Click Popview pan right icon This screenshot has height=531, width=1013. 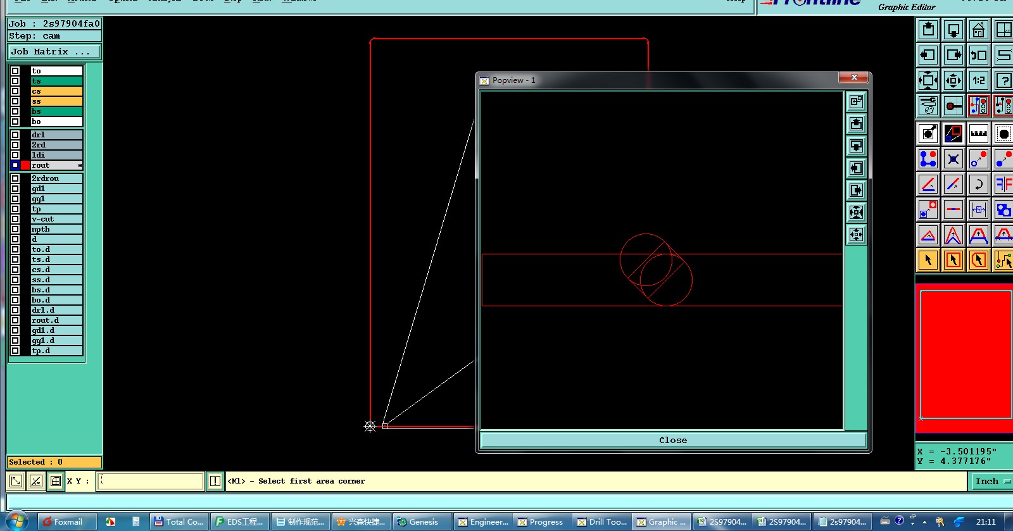click(x=856, y=191)
